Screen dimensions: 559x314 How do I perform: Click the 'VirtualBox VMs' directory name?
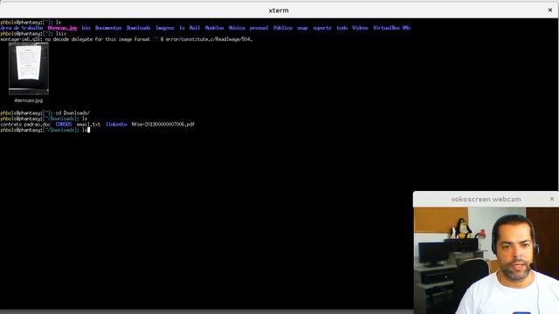391,28
